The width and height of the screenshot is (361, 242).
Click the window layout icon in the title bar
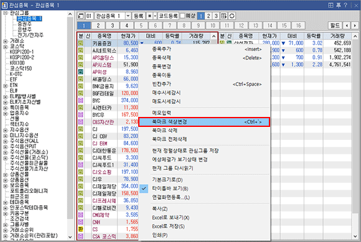pyautogui.click(x=331, y=5)
